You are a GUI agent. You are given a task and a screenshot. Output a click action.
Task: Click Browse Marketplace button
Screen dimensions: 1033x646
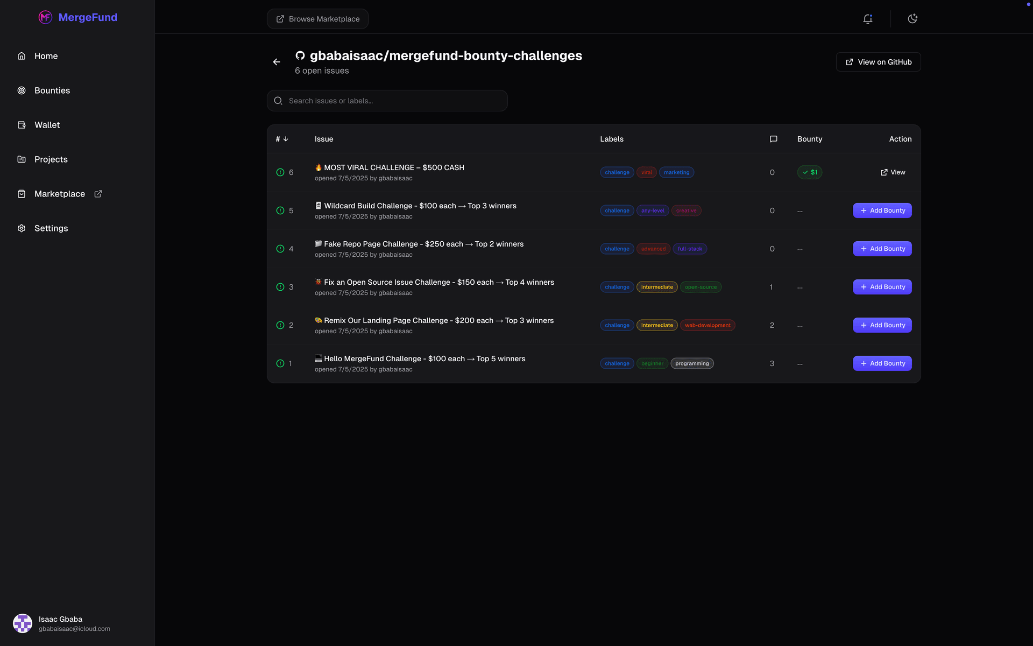coord(317,19)
